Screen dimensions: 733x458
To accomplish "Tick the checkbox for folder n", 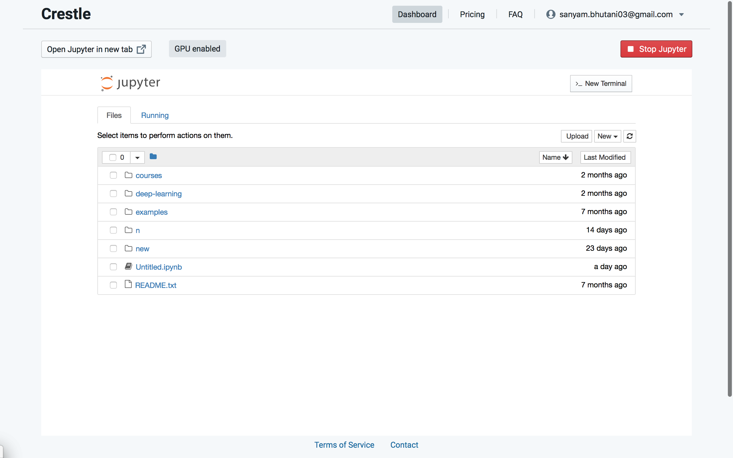I will click(113, 230).
